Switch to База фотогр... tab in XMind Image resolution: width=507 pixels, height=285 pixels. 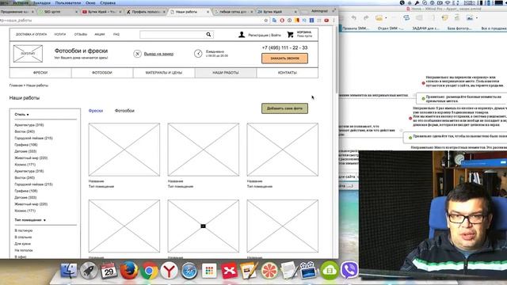(459, 28)
